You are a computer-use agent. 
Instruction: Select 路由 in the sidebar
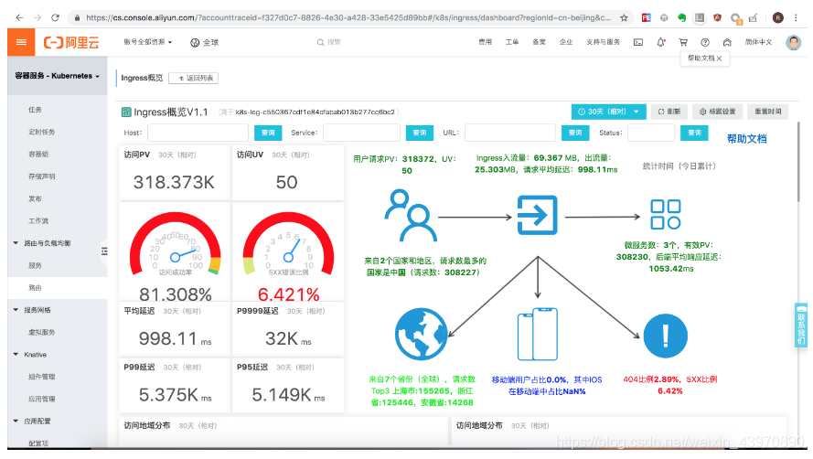tap(35, 287)
